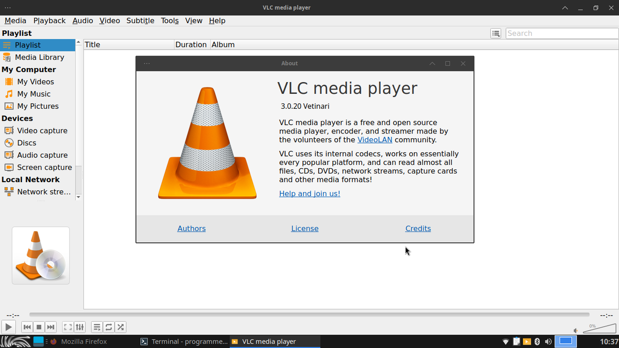Open My Pictures in sidebar

(x=38, y=106)
